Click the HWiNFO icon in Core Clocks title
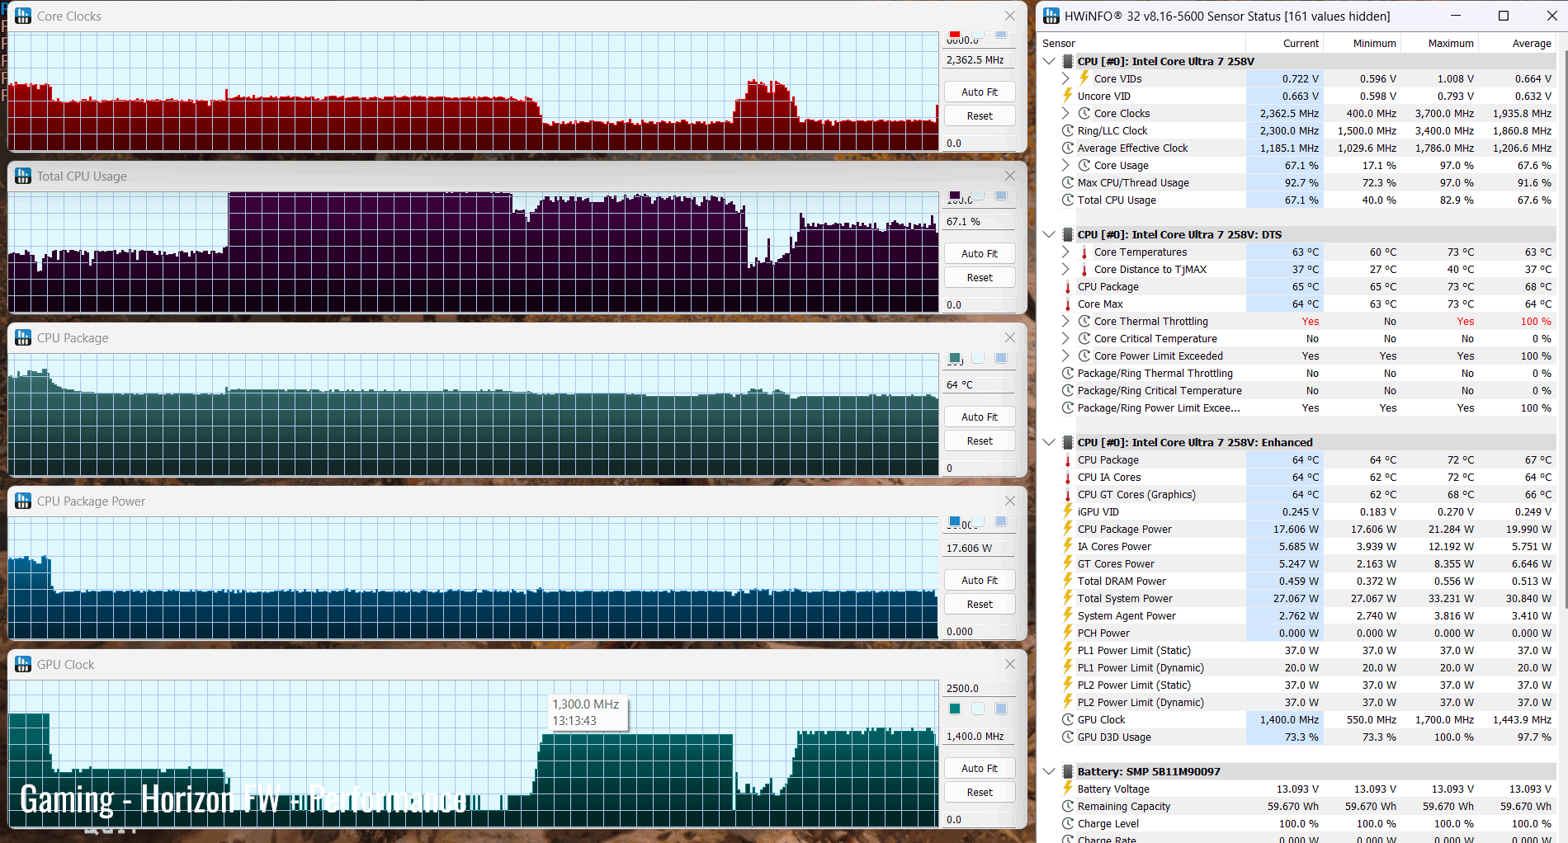 [23, 16]
